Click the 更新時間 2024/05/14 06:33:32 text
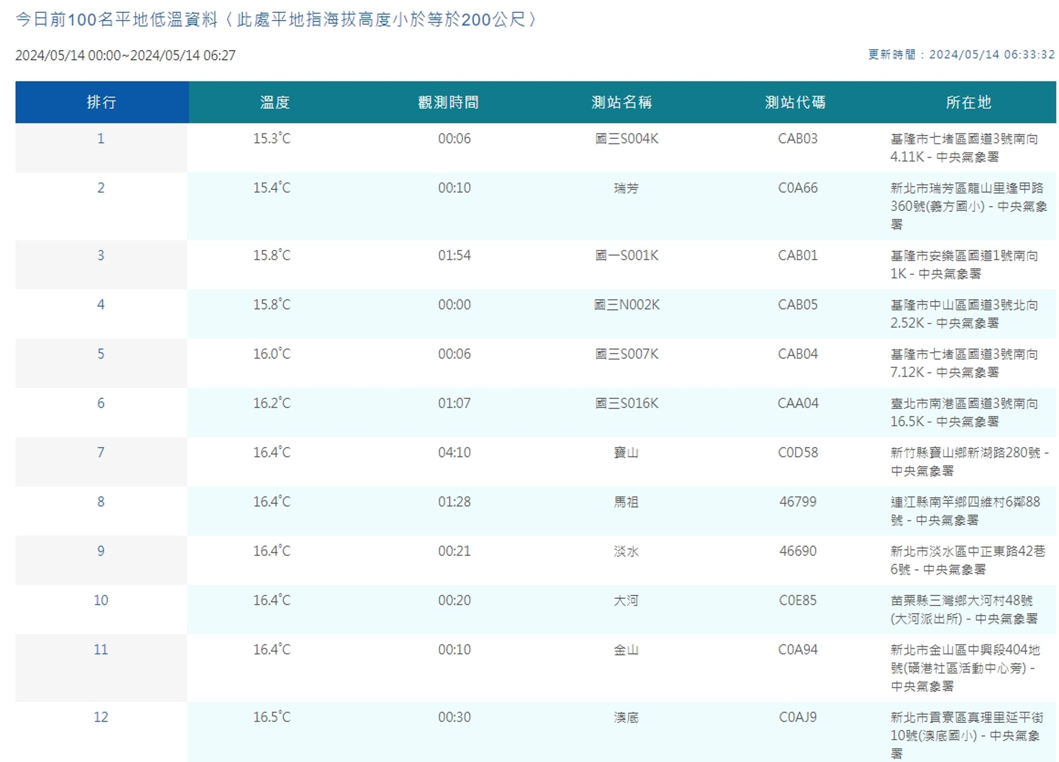This screenshot has height=762, width=1059. click(x=961, y=55)
